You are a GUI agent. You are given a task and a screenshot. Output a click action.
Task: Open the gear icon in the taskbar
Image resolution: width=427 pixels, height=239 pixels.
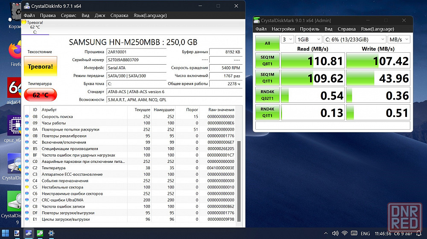point(51,233)
